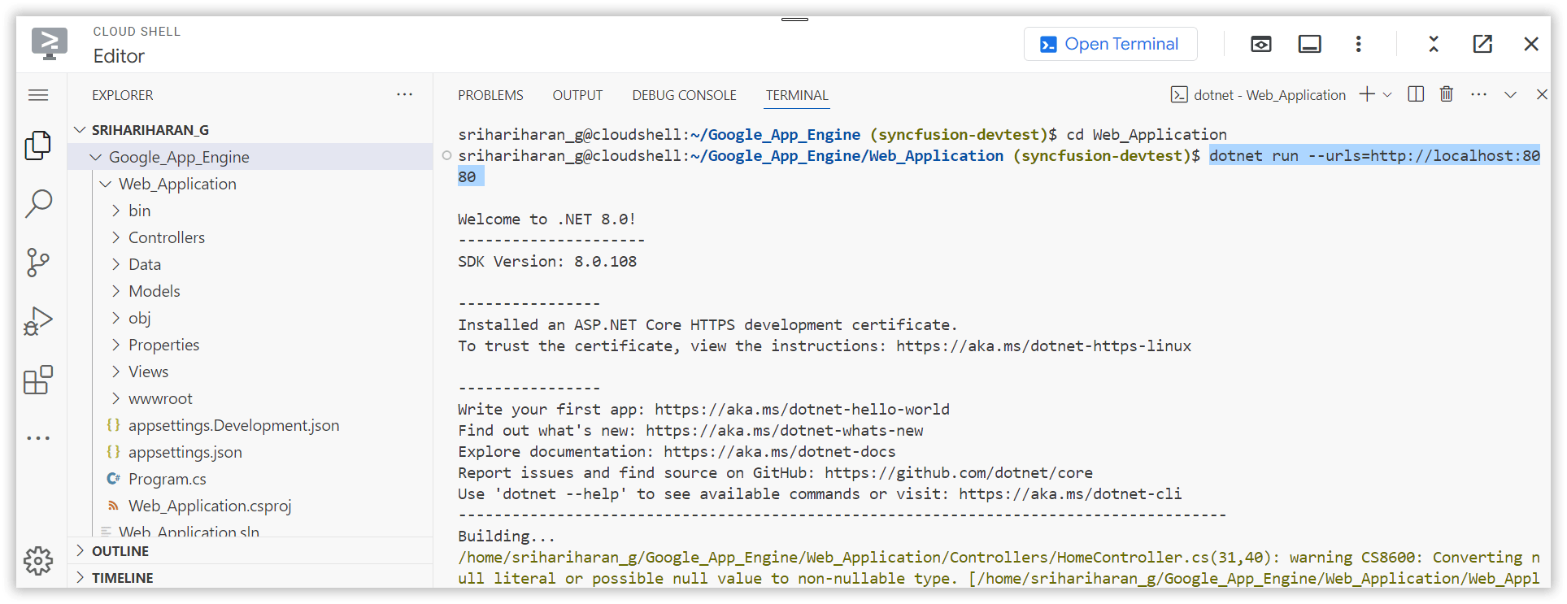Open the Search magnifier in activity bar
Viewport: 1567px width, 604px height.
(x=38, y=204)
